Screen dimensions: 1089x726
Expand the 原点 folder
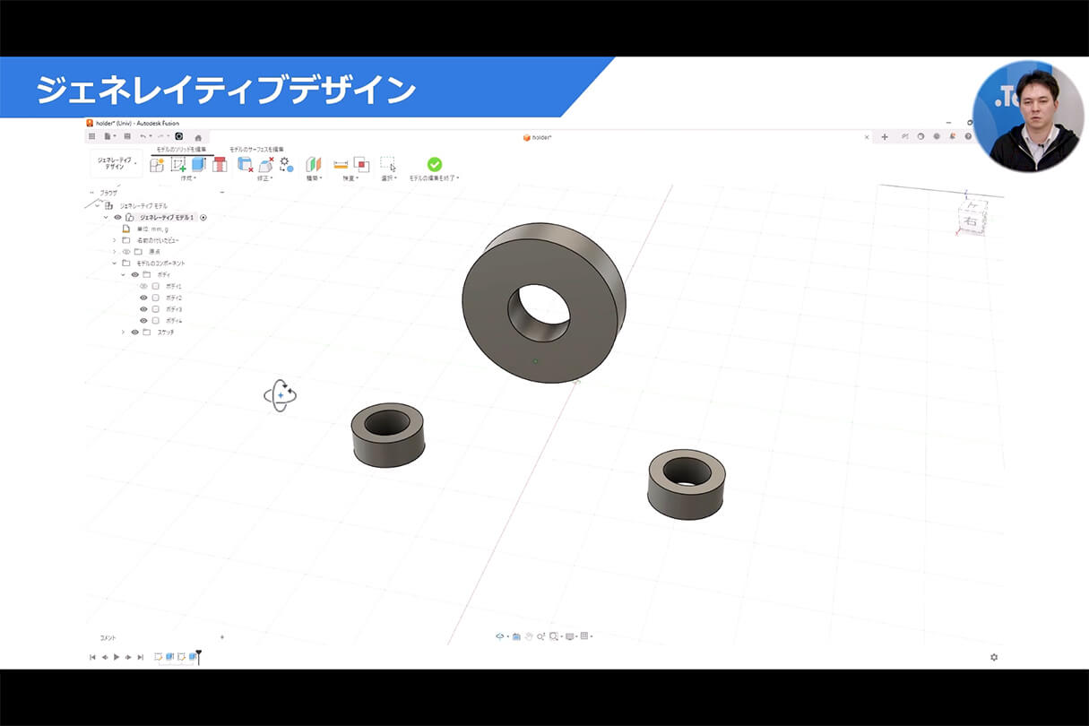[114, 252]
